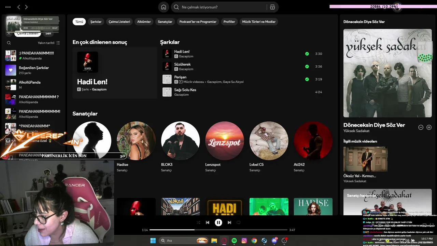Image resolution: width=437 pixels, height=246 pixels.
Task: Open the Ati242 artist card
Action: tap(313, 147)
